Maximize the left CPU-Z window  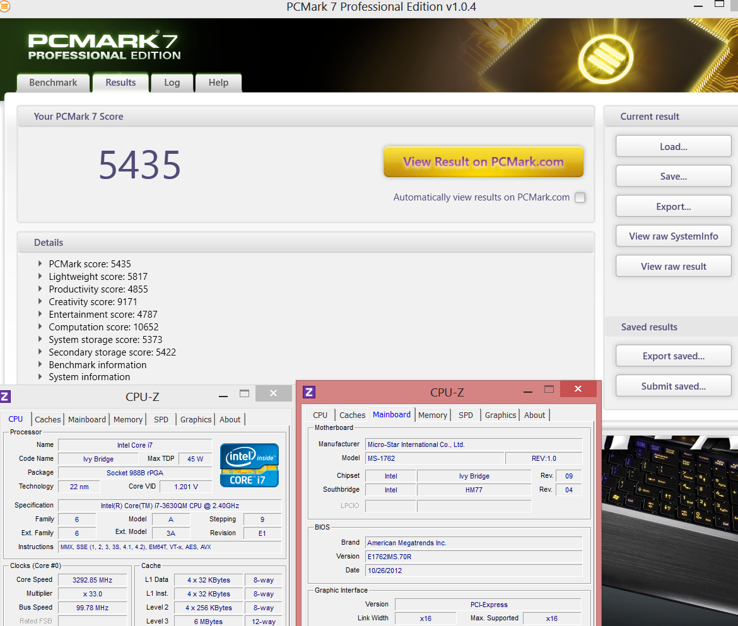(x=244, y=393)
